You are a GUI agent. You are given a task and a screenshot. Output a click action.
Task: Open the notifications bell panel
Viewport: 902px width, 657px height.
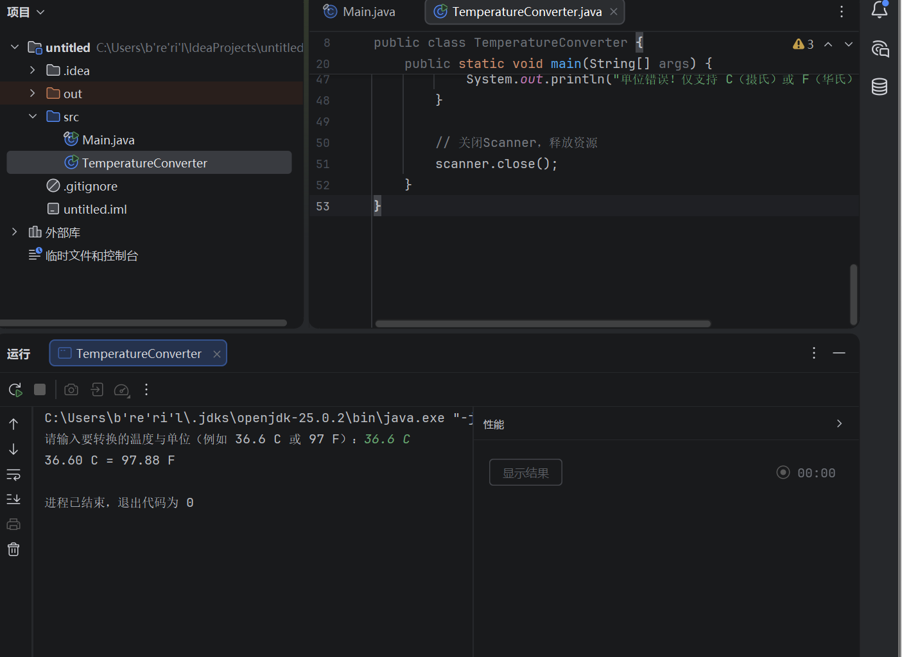pyautogui.click(x=880, y=10)
